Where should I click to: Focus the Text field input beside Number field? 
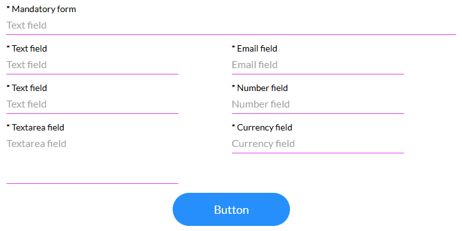pos(92,104)
